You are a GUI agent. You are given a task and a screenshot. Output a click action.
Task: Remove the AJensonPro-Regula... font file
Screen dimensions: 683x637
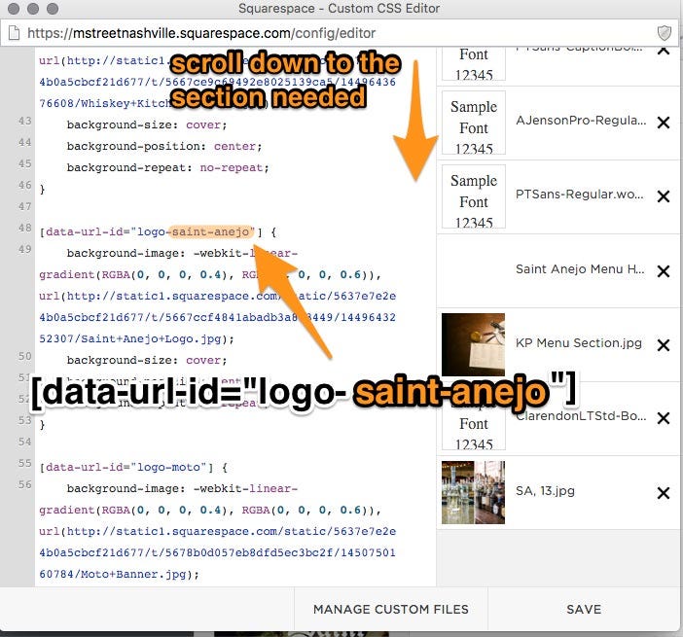pyautogui.click(x=663, y=123)
